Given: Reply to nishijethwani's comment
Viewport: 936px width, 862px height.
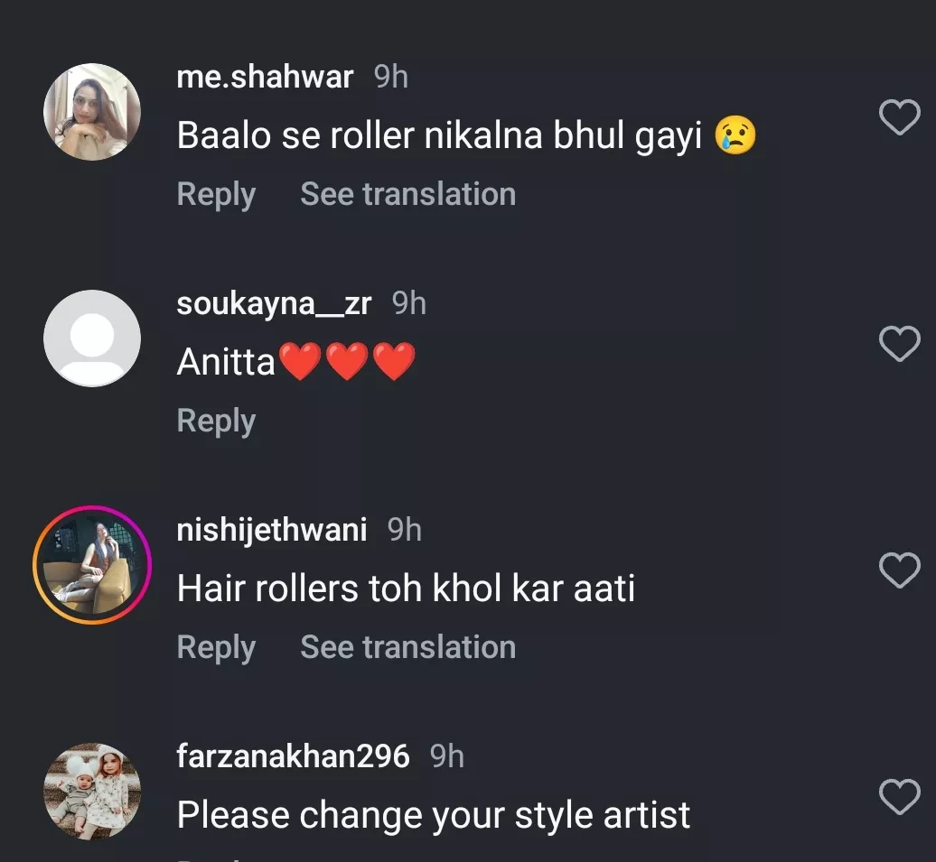Looking at the screenshot, I should coord(216,648).
